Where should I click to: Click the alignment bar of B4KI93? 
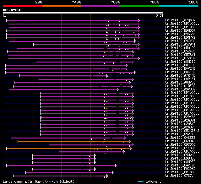coord(61,166)
